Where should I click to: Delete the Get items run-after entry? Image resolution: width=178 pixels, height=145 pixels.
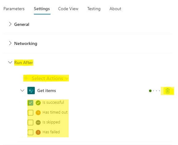(168, 91)
